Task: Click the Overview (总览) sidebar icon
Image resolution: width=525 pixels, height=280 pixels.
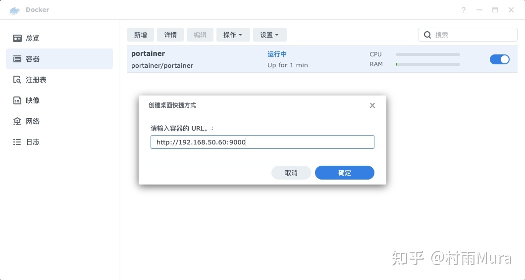Action: 17,38
